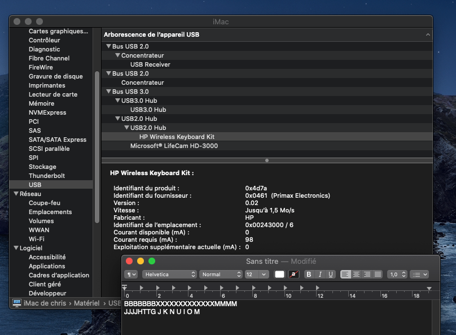
Task: Open Applications under Logiciel
Action: (x=47, y=266)
